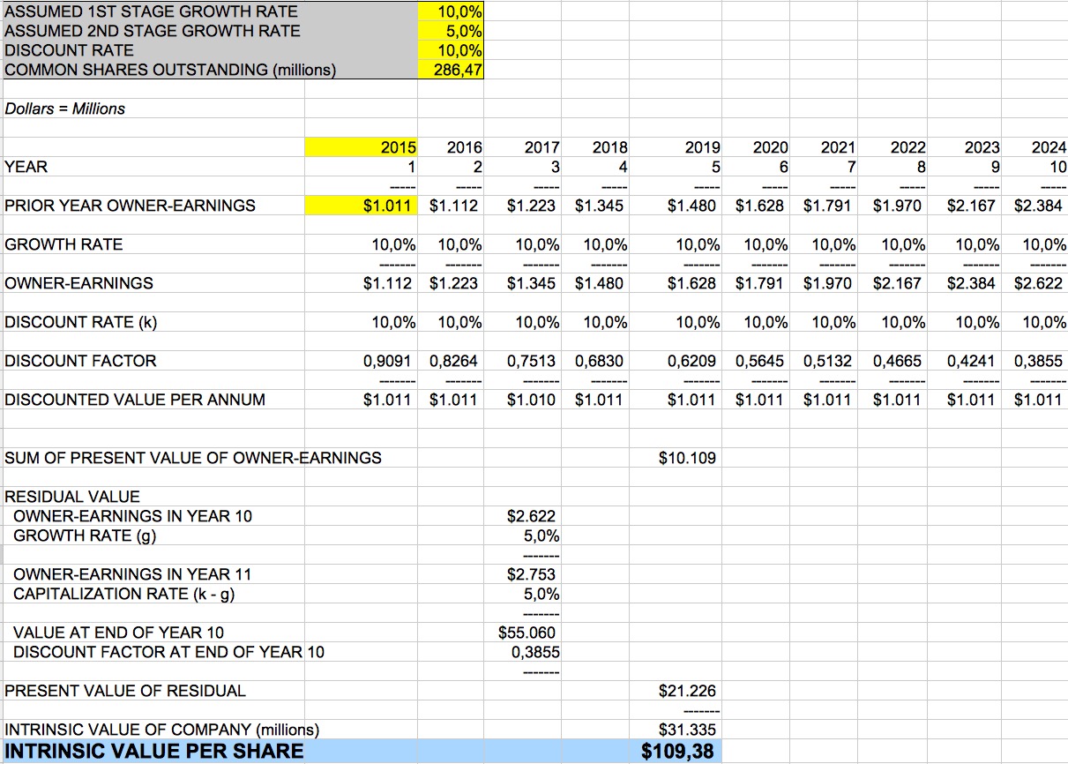Click the $109,38 intrinsic value per share result

tap(680, 752)
